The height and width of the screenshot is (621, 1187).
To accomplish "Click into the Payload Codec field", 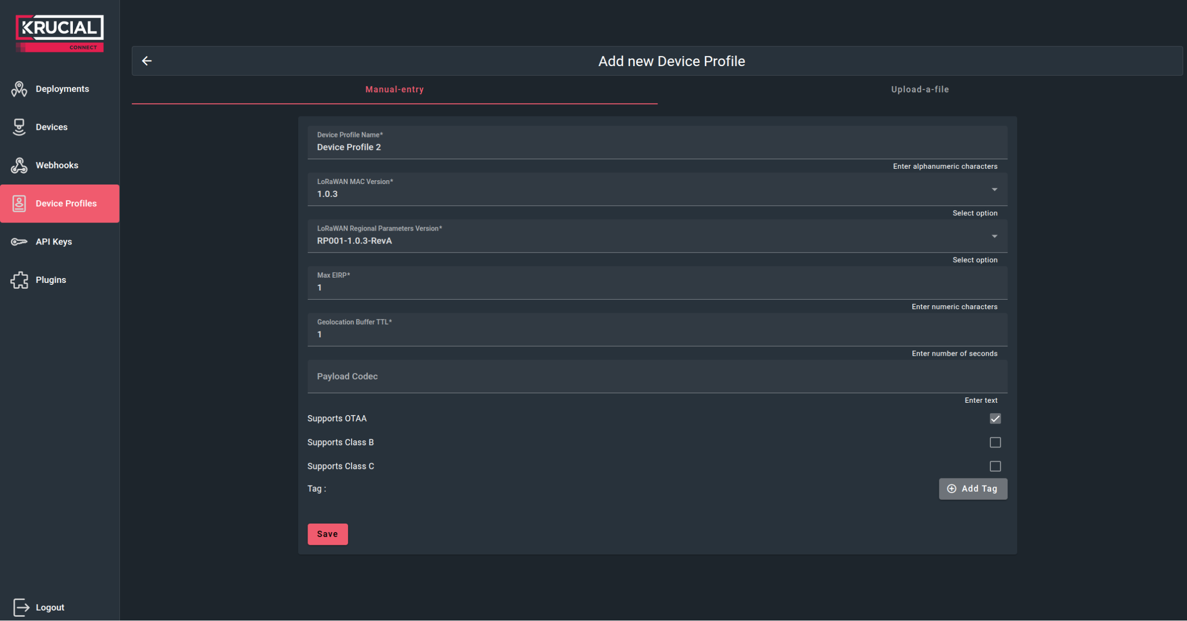I will 657,376.
